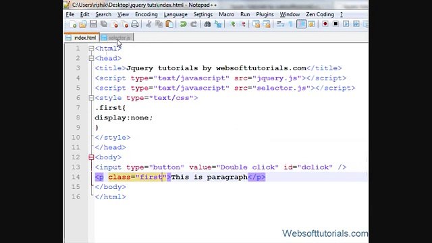
Task: Click the Save All toolbar icon
Action: click(104, 24)
